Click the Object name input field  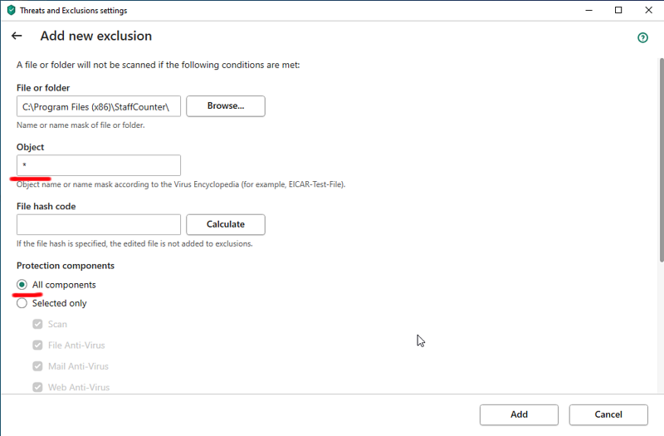coord(99,165)
